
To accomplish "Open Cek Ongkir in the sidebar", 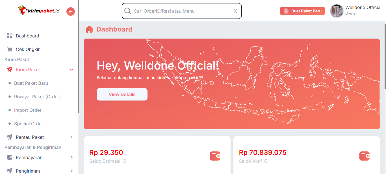I will pos(28,49).
